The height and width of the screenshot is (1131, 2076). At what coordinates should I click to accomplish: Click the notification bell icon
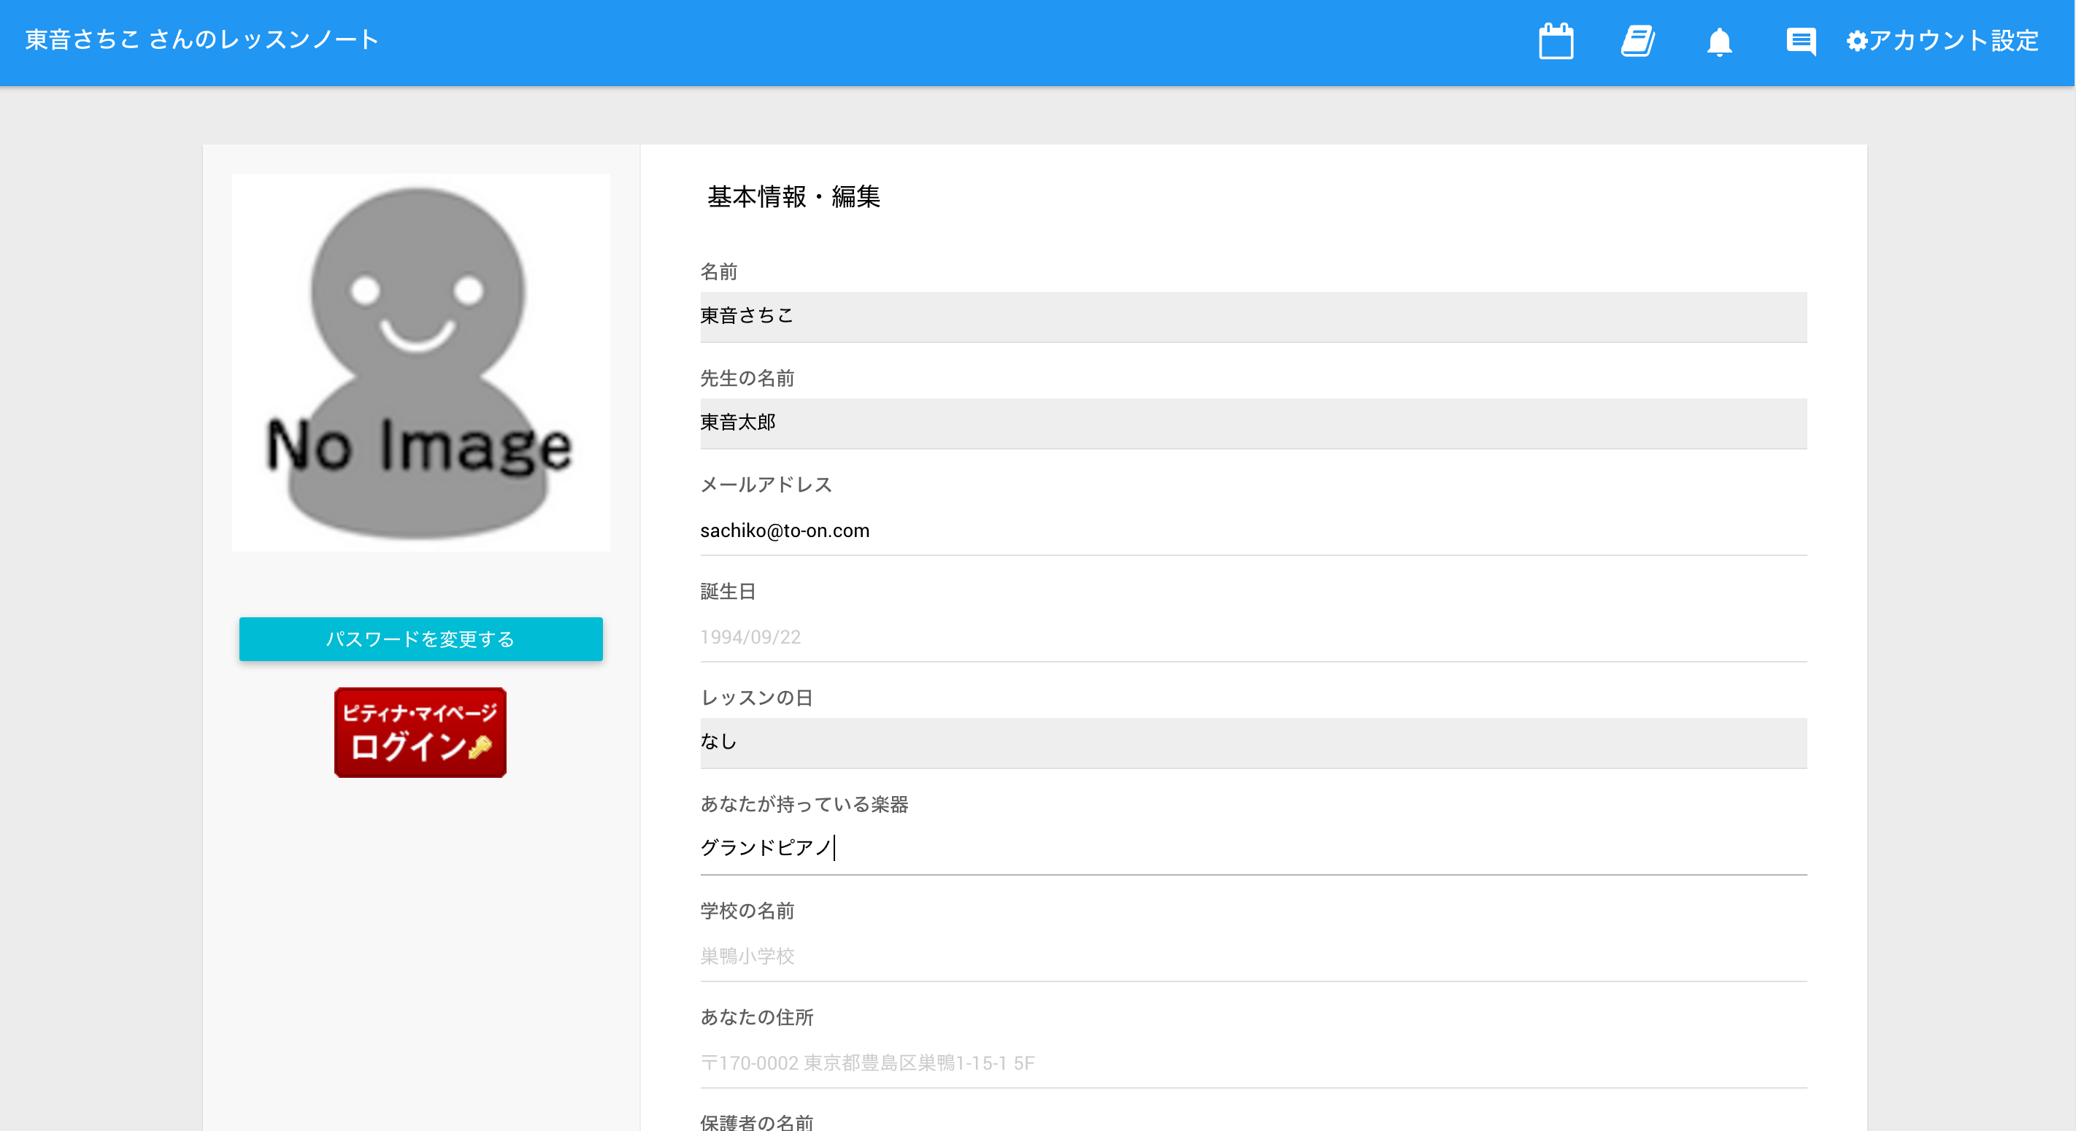(x=1719, y=41)
